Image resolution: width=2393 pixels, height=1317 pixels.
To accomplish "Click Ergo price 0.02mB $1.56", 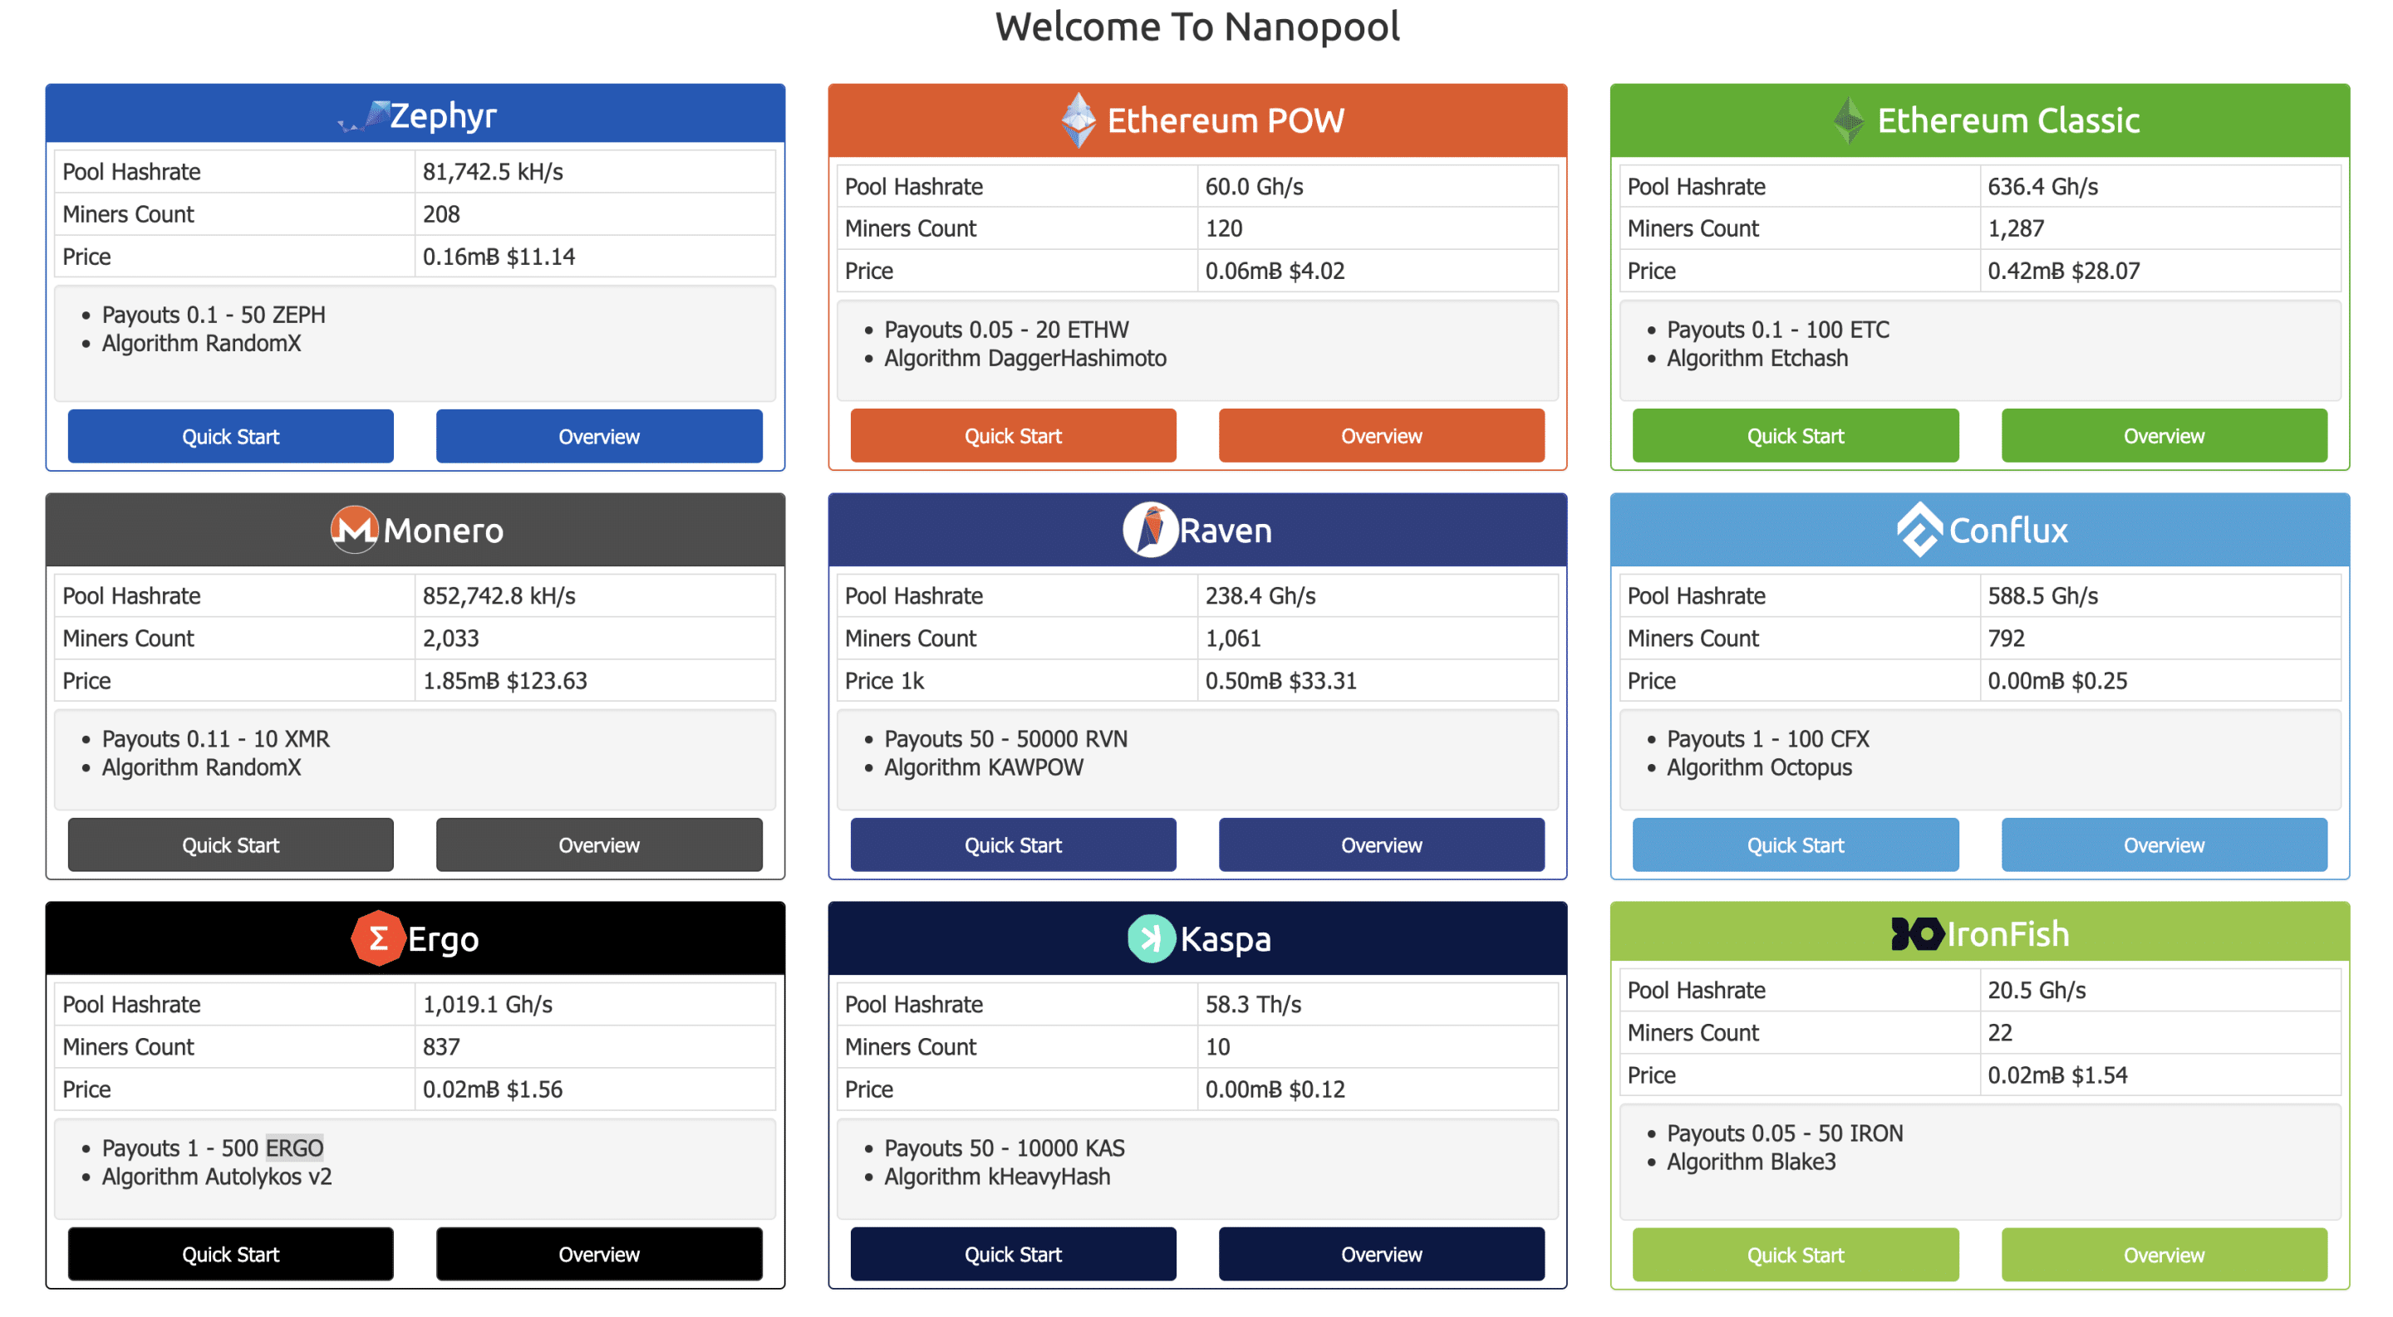I will [x=493, y=1089].
